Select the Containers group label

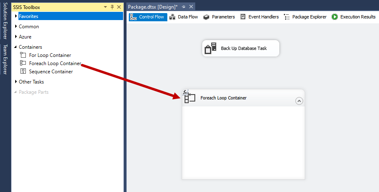[x=30, y=47]
